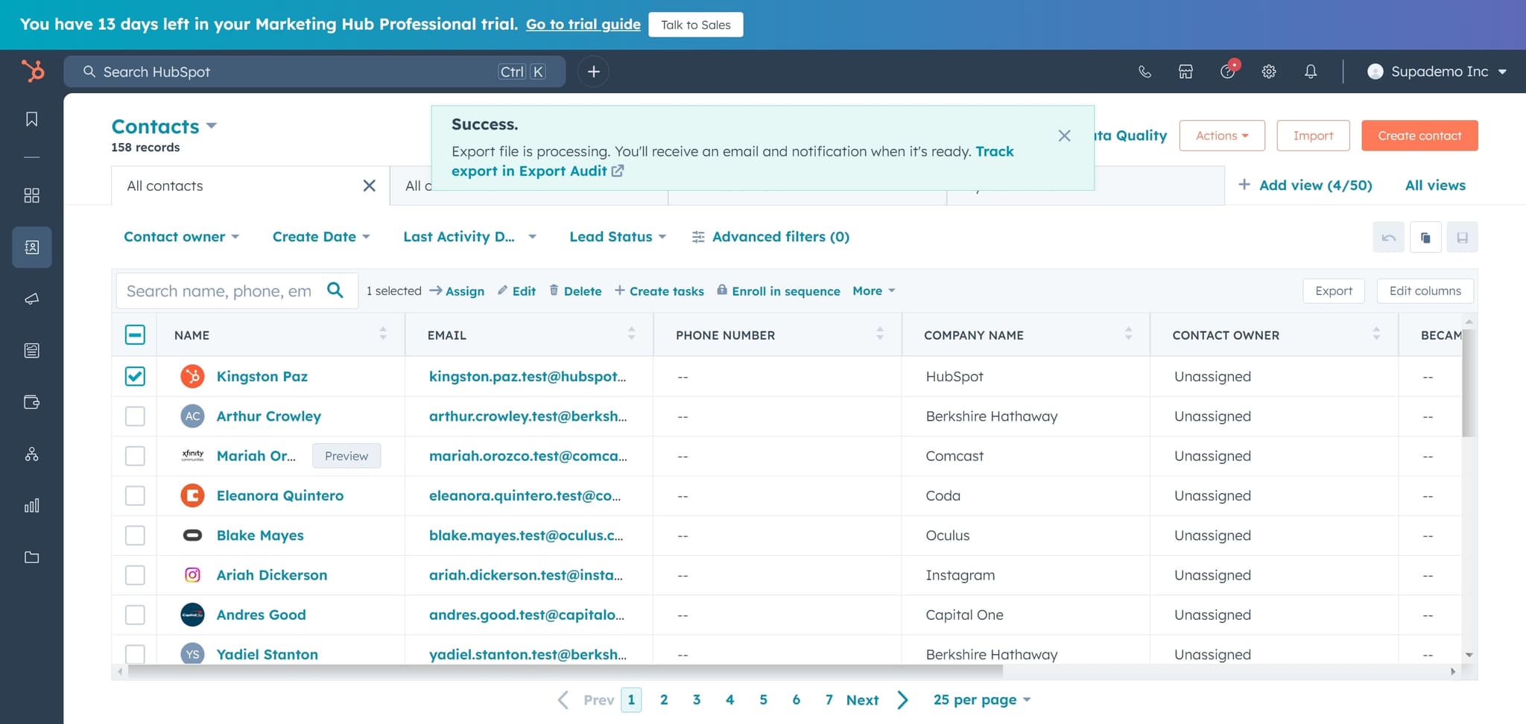1526x724 pixels.
Task: Open the 25 per page dropdown
Action: click(980, 699)
